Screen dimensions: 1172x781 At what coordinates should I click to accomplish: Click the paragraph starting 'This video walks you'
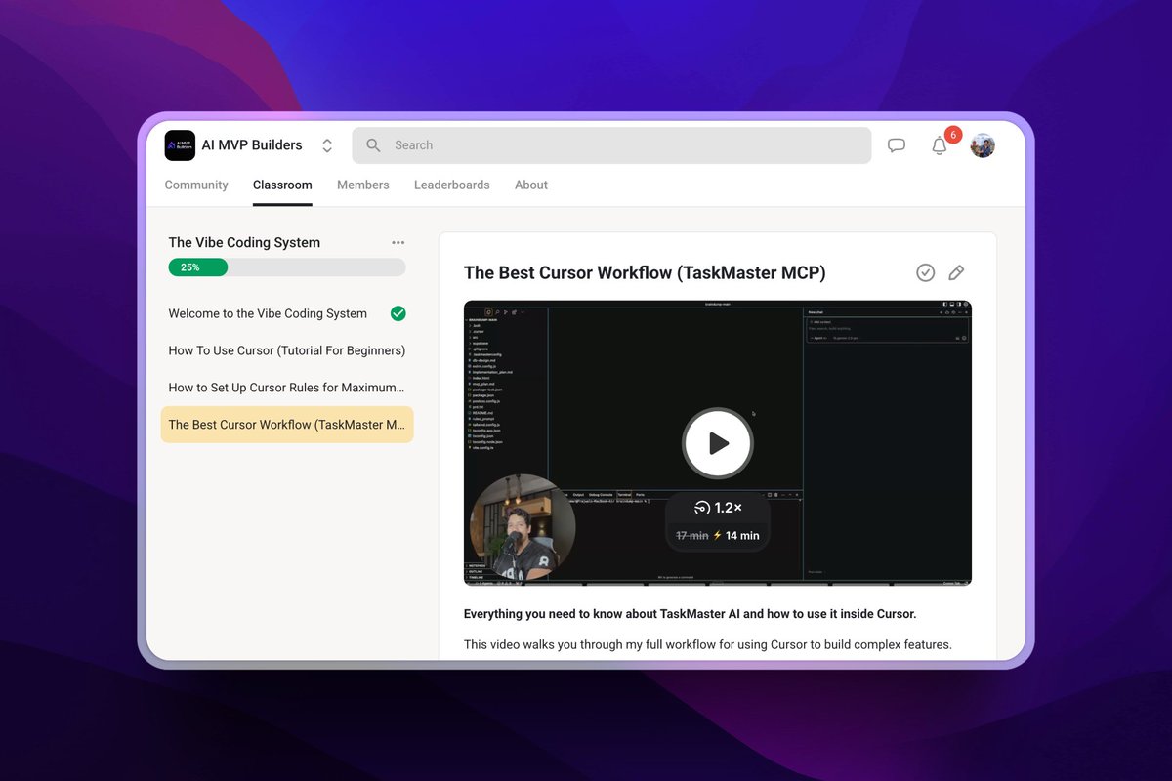pos(708,644)
